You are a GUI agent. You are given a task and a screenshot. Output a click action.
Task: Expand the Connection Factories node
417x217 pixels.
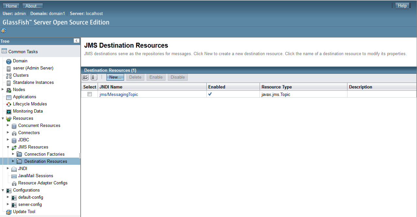point(13,154)
